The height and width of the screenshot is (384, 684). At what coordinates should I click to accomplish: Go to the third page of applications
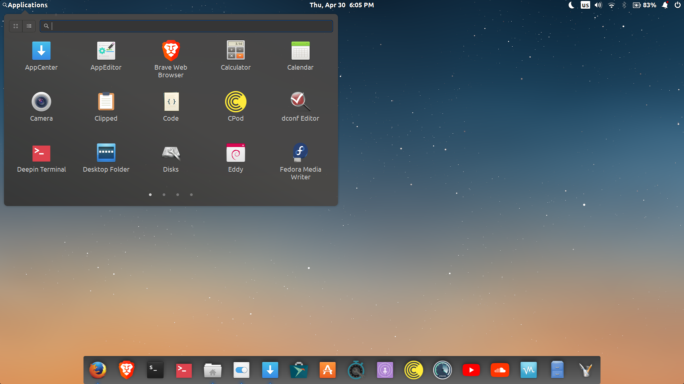pos(178,195)
